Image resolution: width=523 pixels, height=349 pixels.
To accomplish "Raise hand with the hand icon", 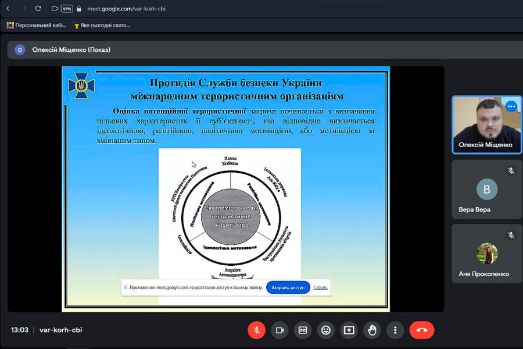I will pos(372,330).
